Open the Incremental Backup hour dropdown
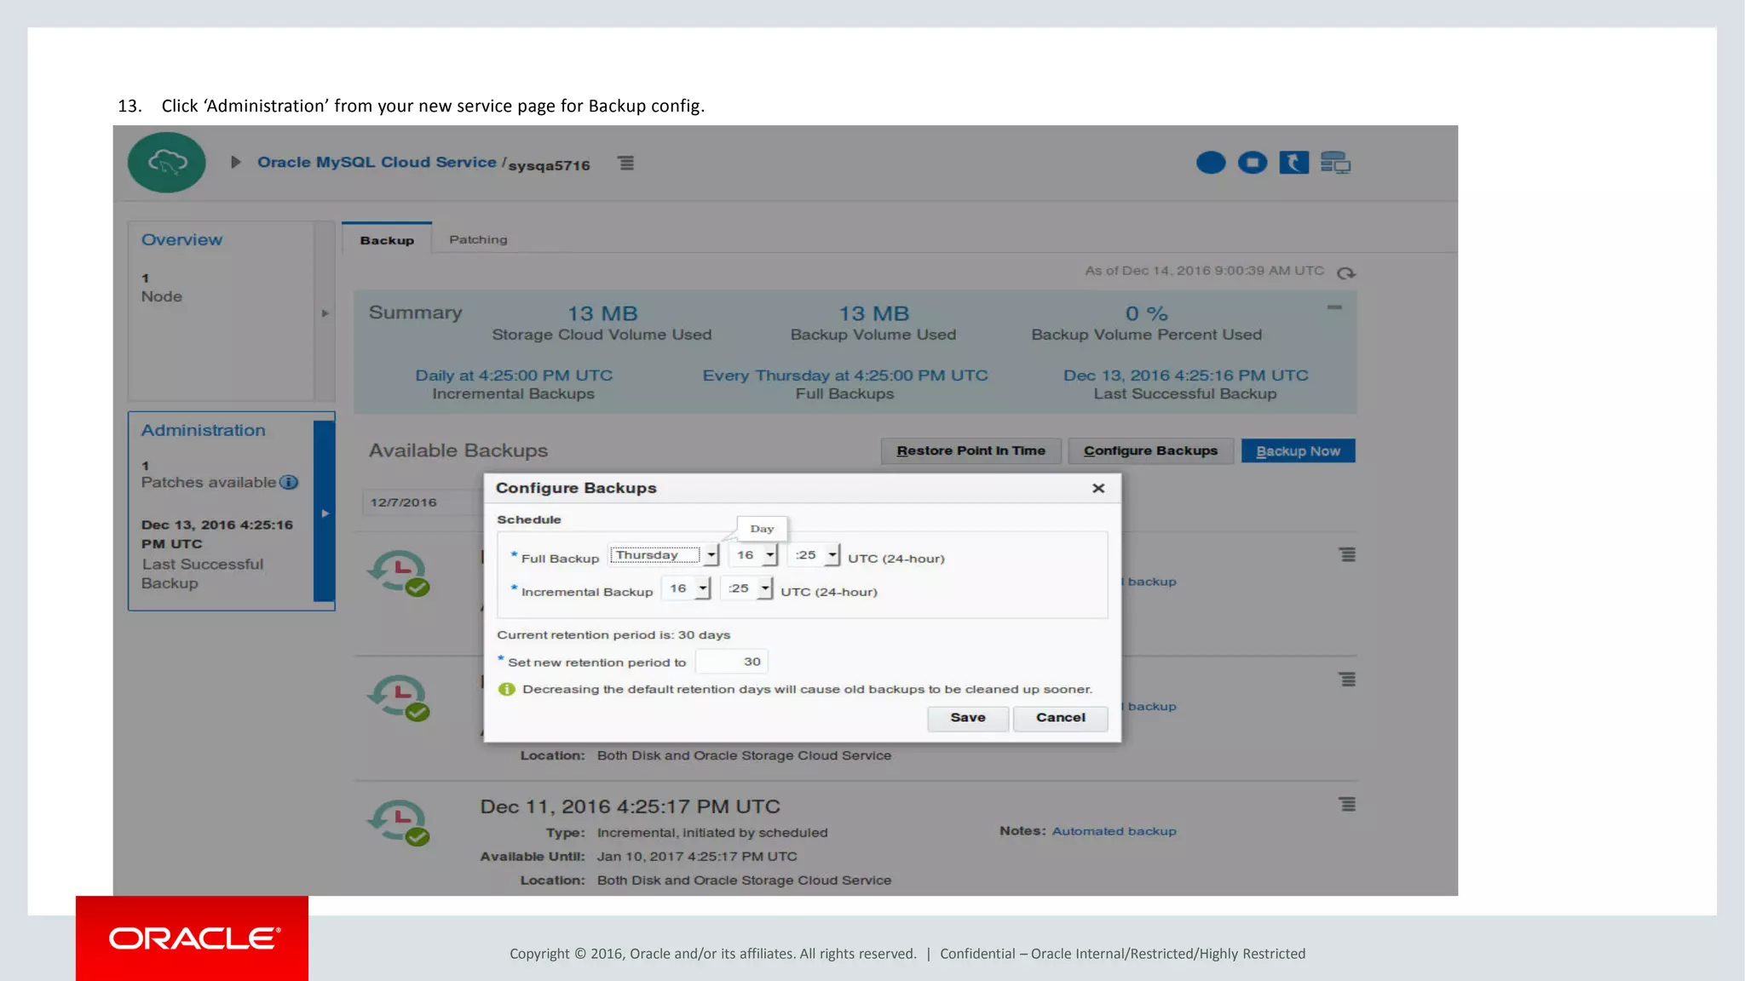The width and height of the screenshot is (1745, 981). (686, 588)
